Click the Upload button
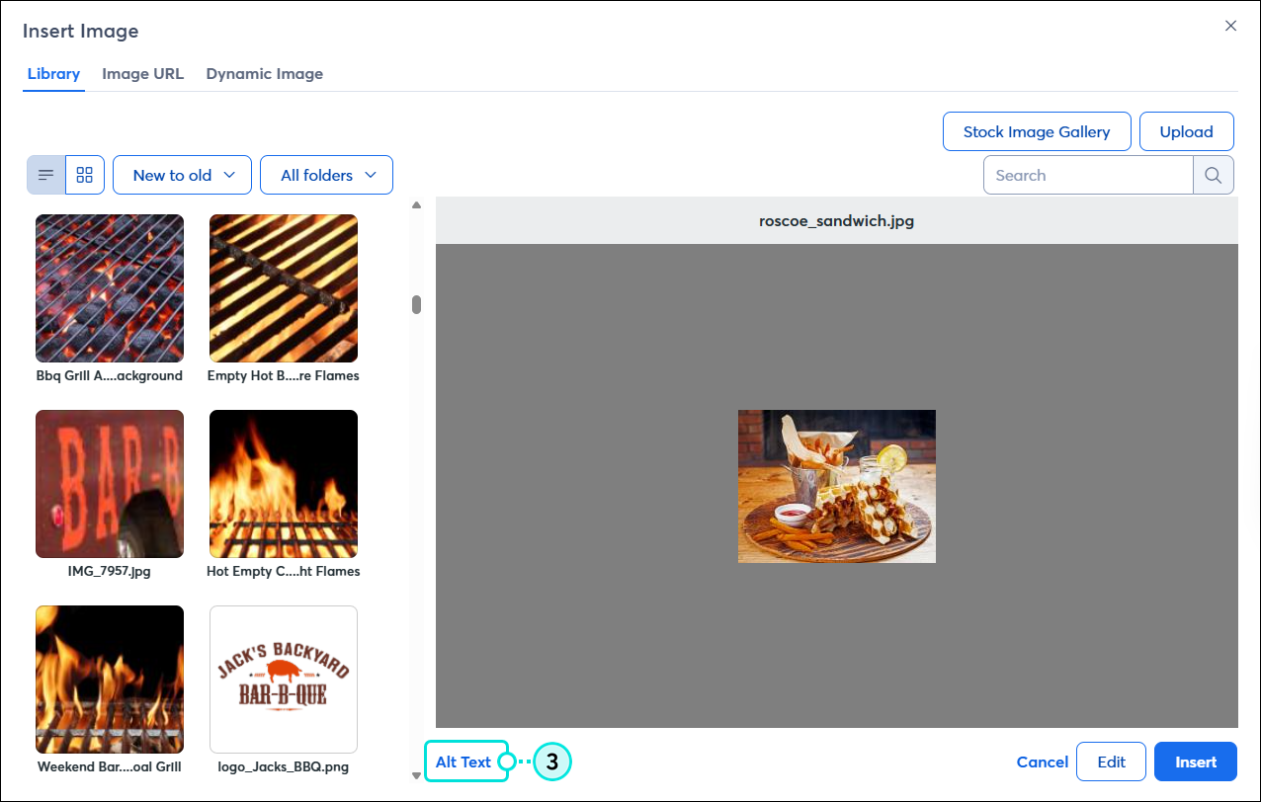Viewport: 1261px width, 802px height. point(1186,131)
